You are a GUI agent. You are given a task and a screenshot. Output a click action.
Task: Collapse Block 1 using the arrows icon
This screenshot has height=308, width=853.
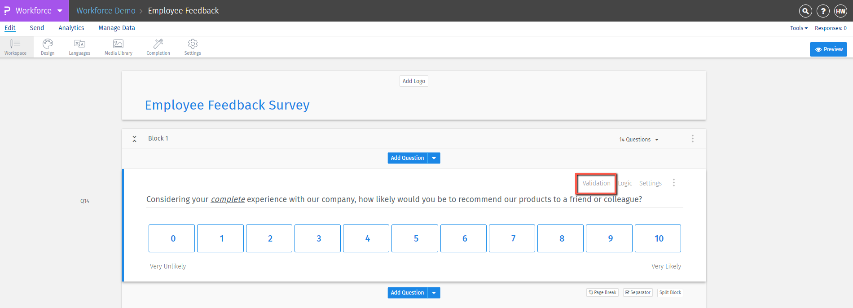pos(134,139)
